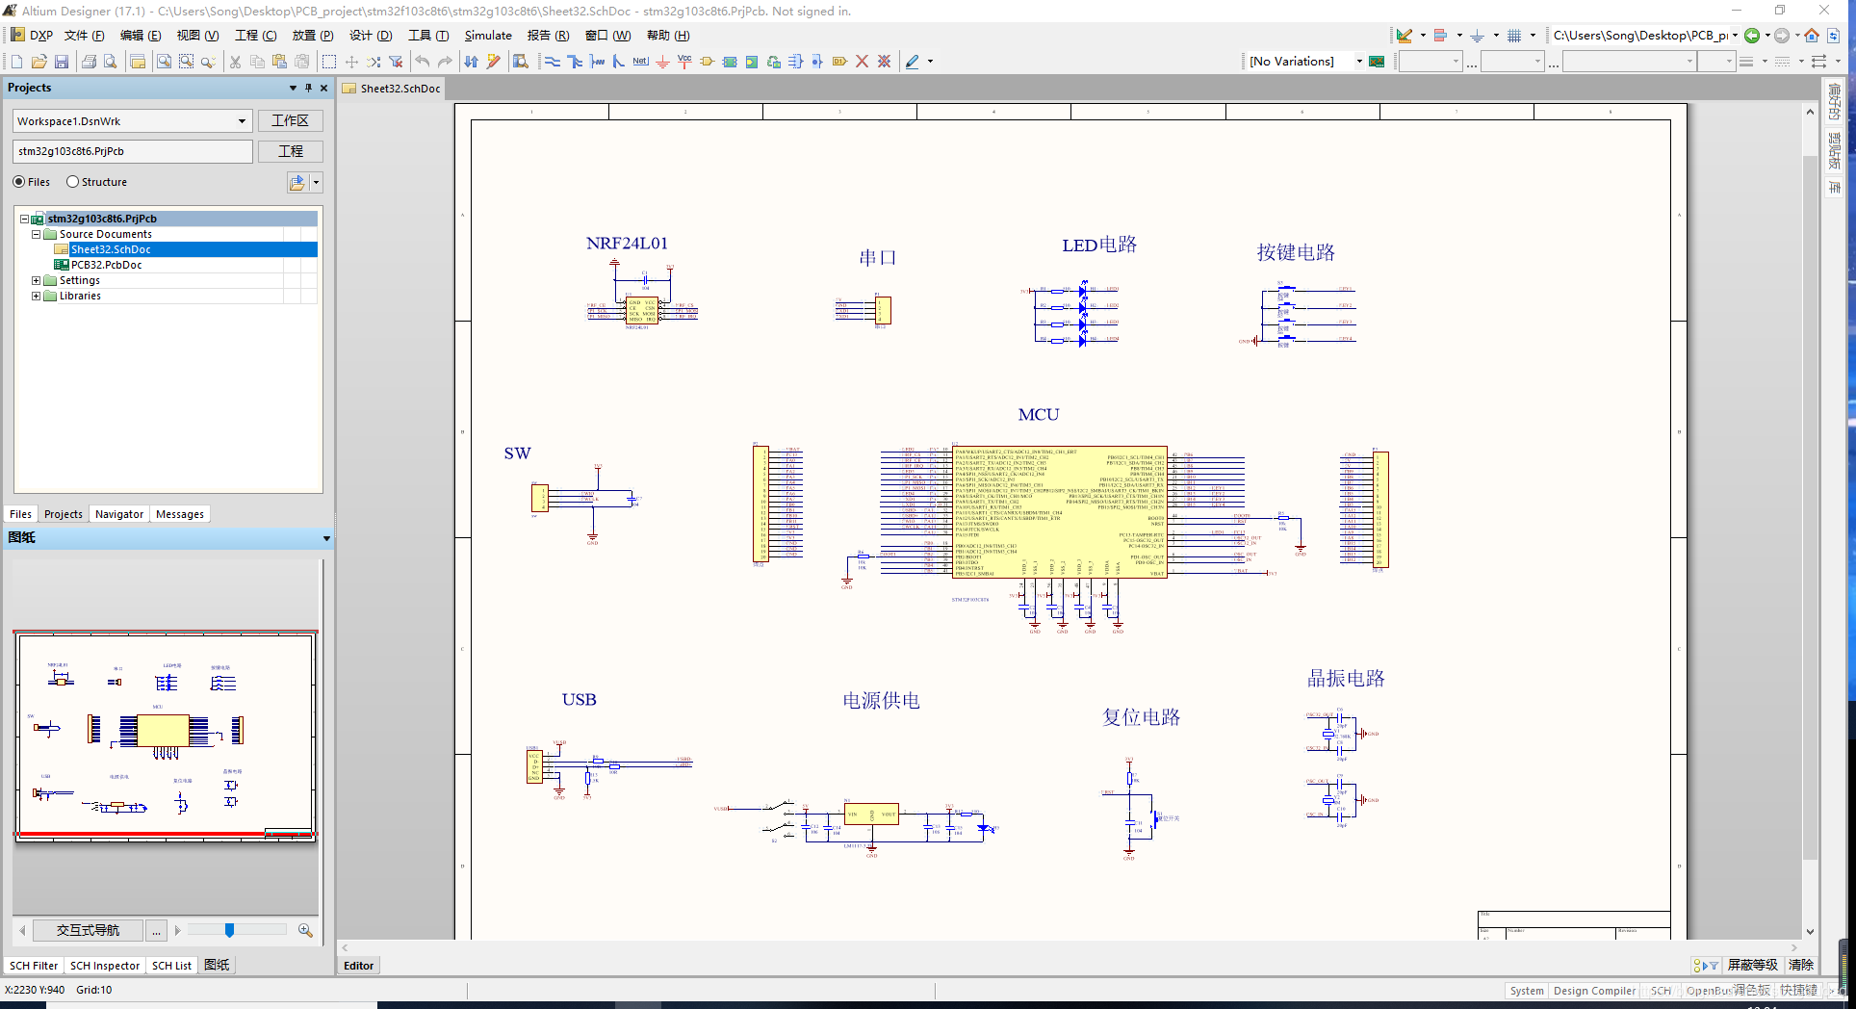This screenshot has height=1009, width=1856.
Task: Open the Simulate menu
Action: pyautogui.click(x=488, y=36)
